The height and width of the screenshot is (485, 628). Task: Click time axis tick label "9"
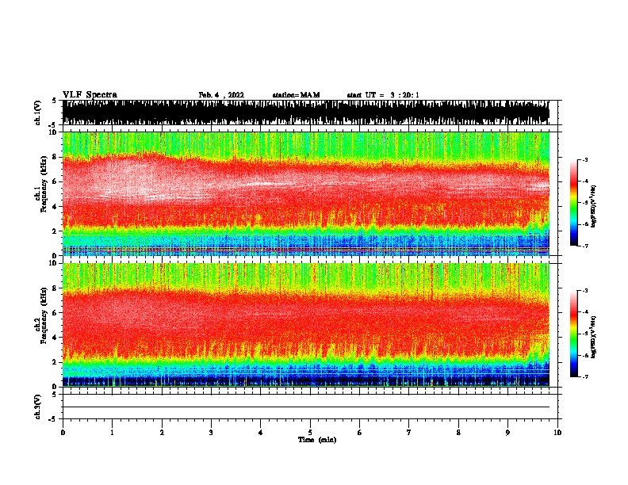[507, 433]
